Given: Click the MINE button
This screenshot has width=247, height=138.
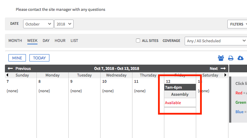Looking at the screenshot, I should pos(17,58).
